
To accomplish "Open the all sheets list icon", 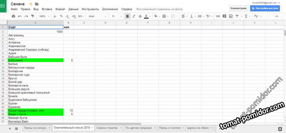I will (16, 128).
